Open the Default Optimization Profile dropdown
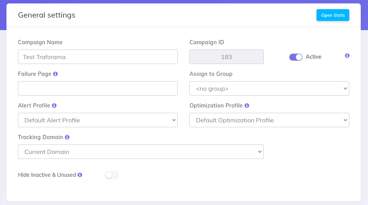 pyautogui.click(x=269, y=120)
